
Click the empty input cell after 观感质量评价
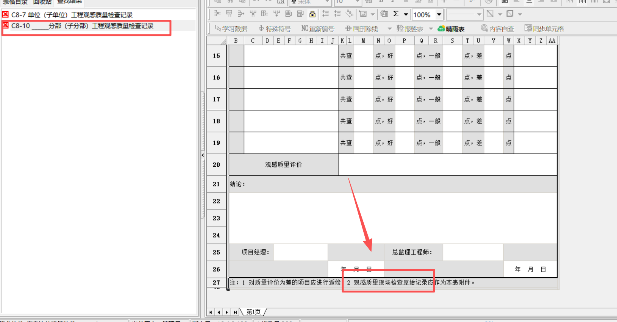click(448, 164)
